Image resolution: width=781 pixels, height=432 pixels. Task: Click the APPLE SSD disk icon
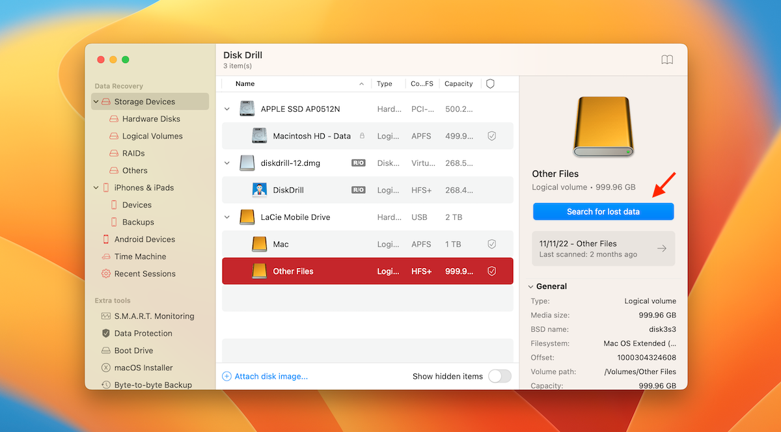click(x=247, y=109)
